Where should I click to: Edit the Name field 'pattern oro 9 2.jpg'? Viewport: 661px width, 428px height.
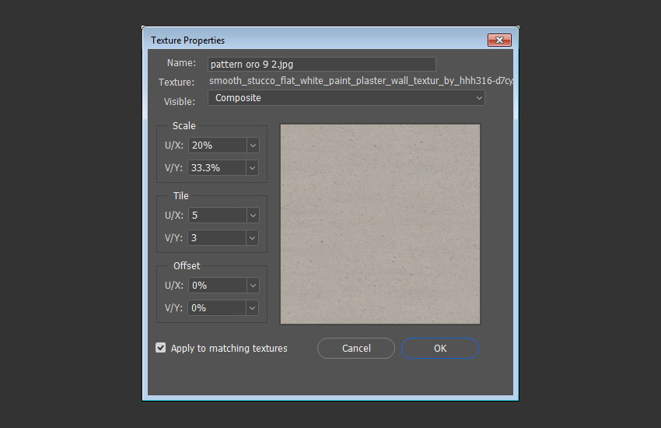(322, 64)
